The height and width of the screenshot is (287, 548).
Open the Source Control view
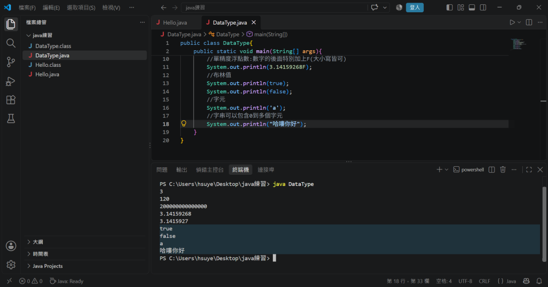(x=11, y=62)
